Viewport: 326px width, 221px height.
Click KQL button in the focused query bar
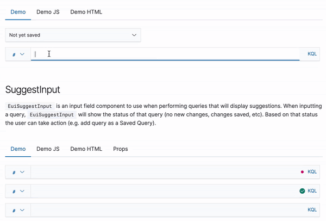(x=312, y=54)
